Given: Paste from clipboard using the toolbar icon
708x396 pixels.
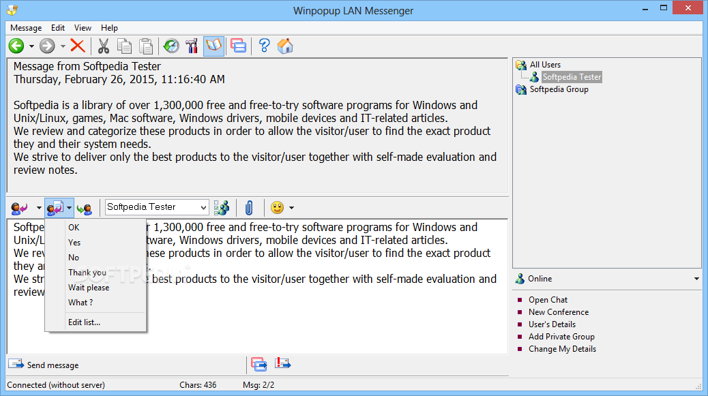Looking at the screenshot, I should coord(145,46).
